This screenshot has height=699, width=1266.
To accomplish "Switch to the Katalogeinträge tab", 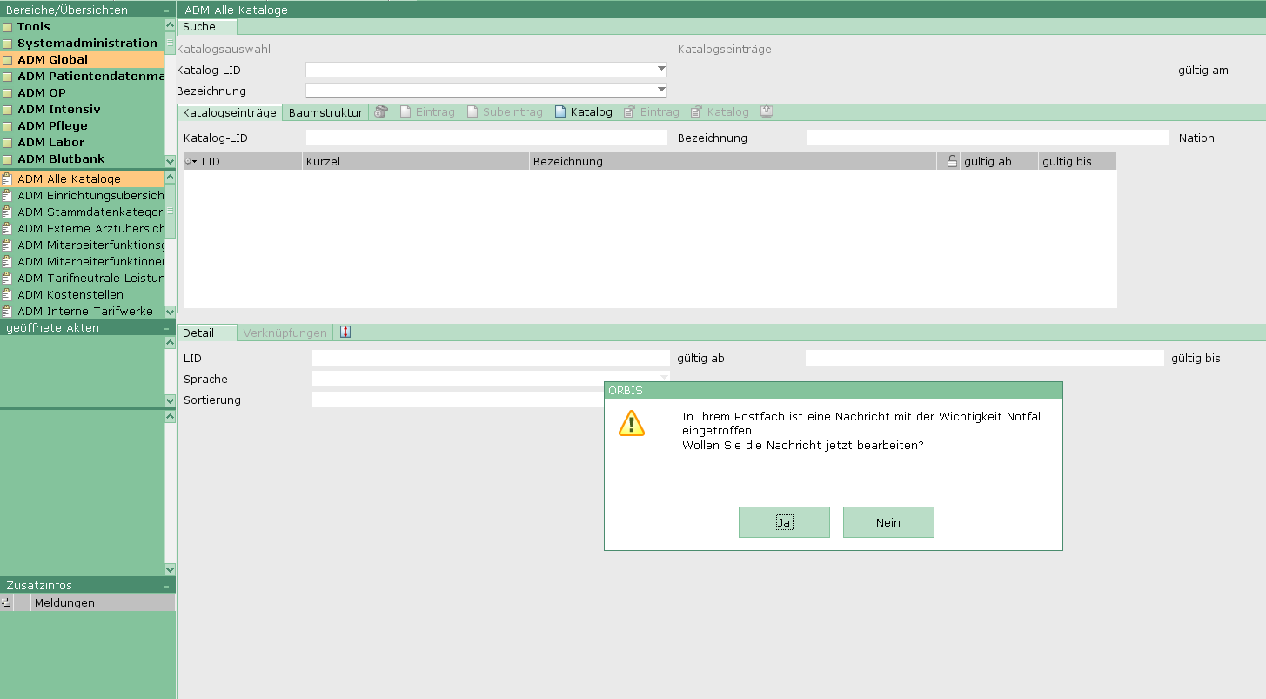I will pos(230,112).
